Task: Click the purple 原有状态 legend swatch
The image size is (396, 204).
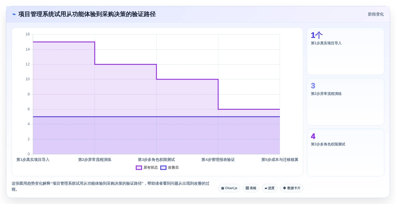Action: pos(139,168)
